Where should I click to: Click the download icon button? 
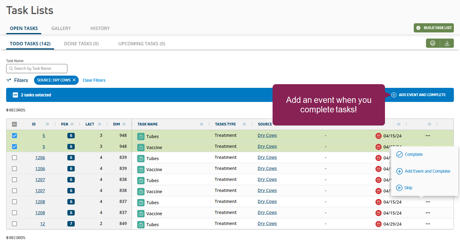(447, 43)
